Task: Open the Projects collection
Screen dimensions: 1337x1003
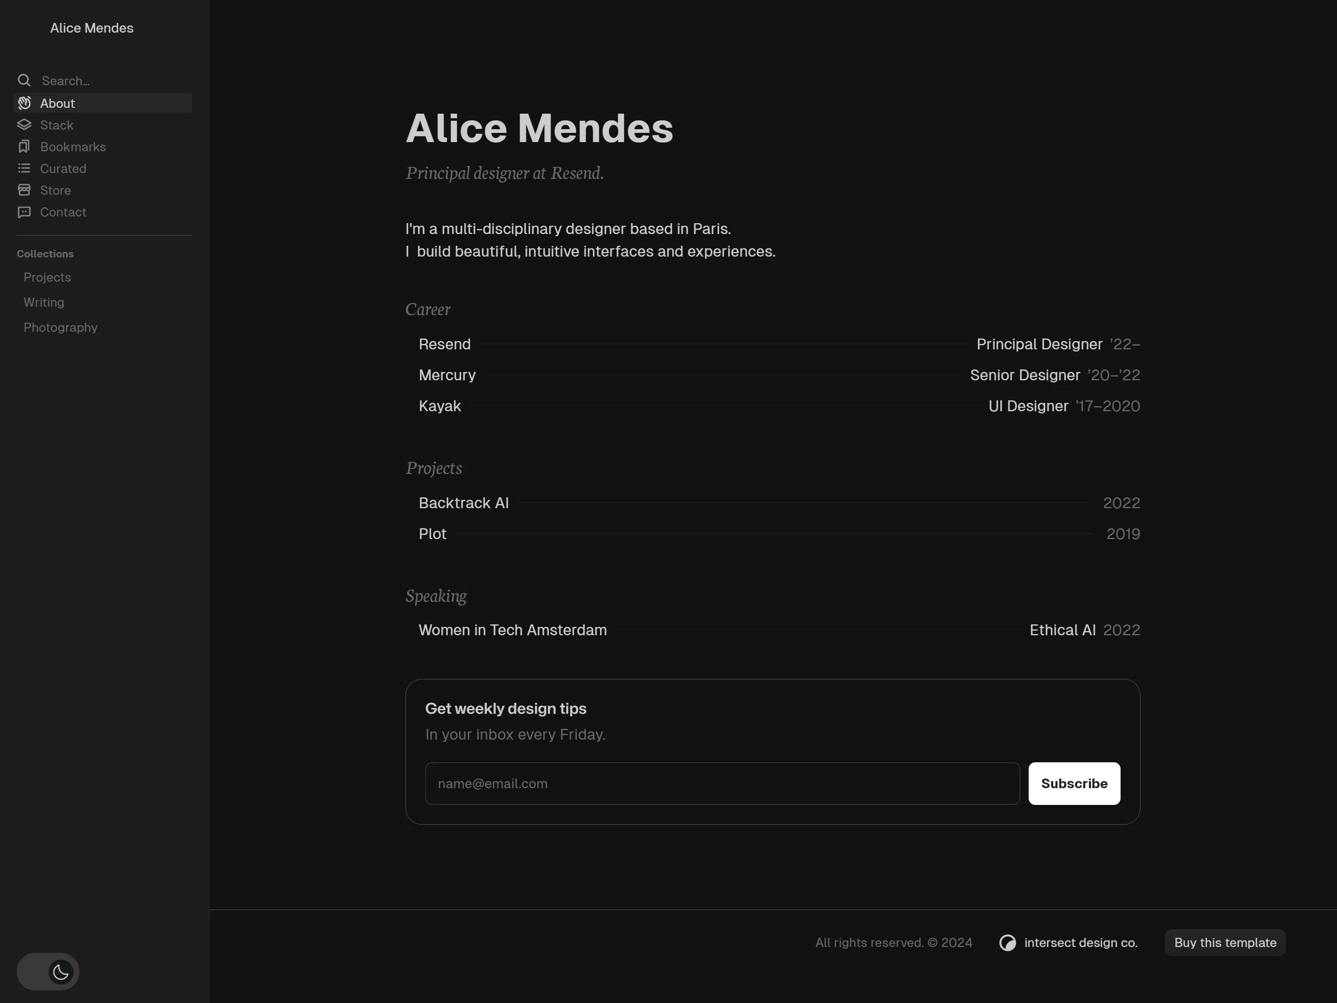Action: (x=47, y=277)
